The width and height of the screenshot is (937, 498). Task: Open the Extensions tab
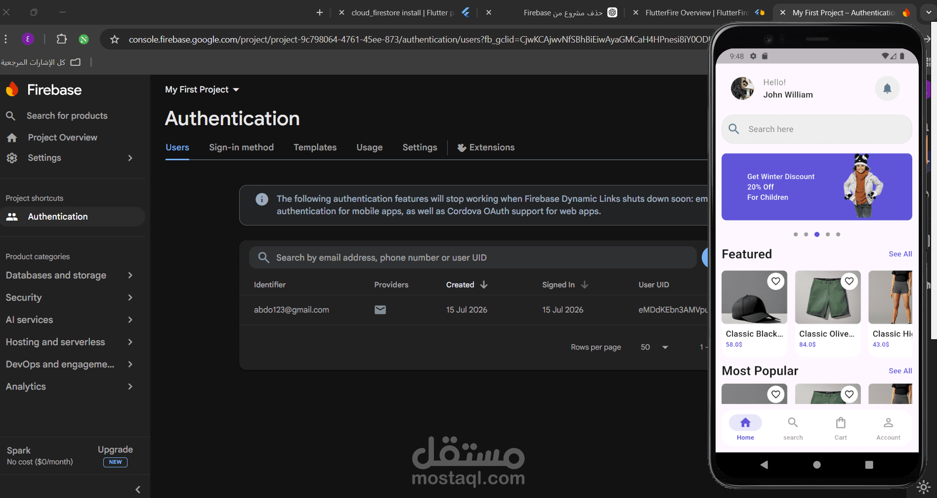486,147
